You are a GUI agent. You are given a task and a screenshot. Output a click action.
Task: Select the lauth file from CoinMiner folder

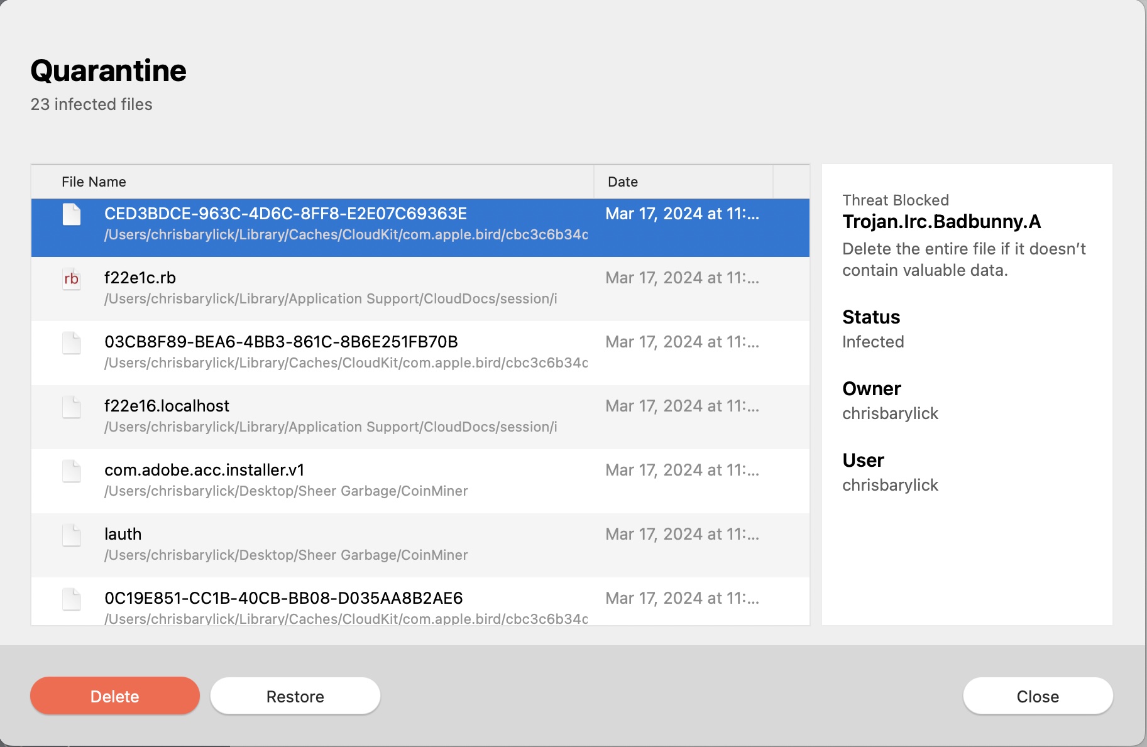tap(352, 544)
